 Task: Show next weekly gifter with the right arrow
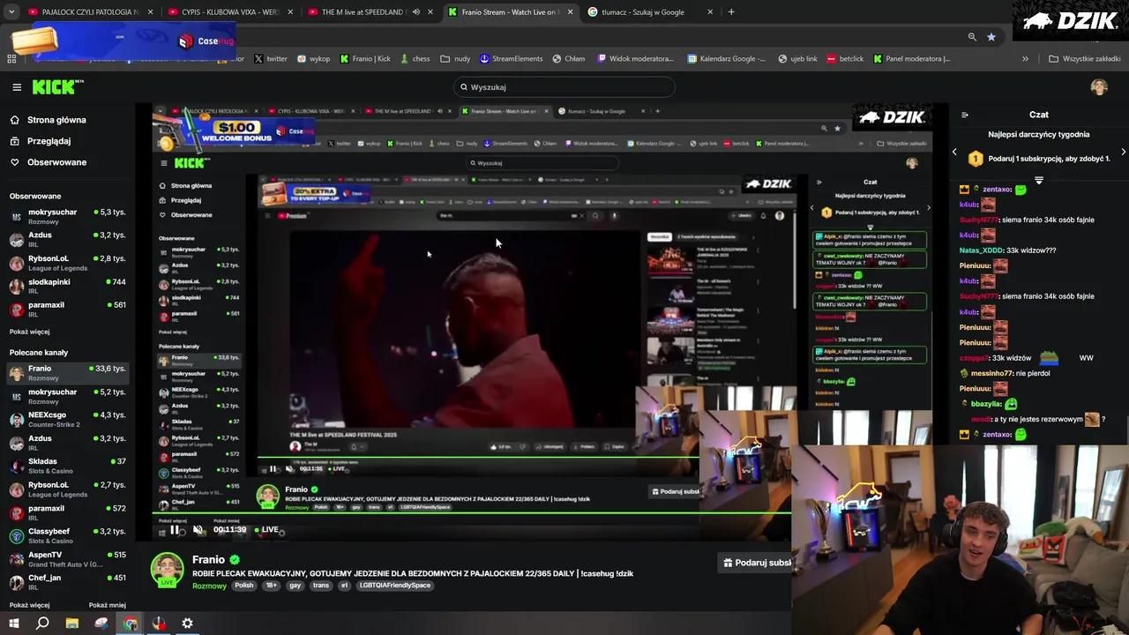pos(1123,153)
